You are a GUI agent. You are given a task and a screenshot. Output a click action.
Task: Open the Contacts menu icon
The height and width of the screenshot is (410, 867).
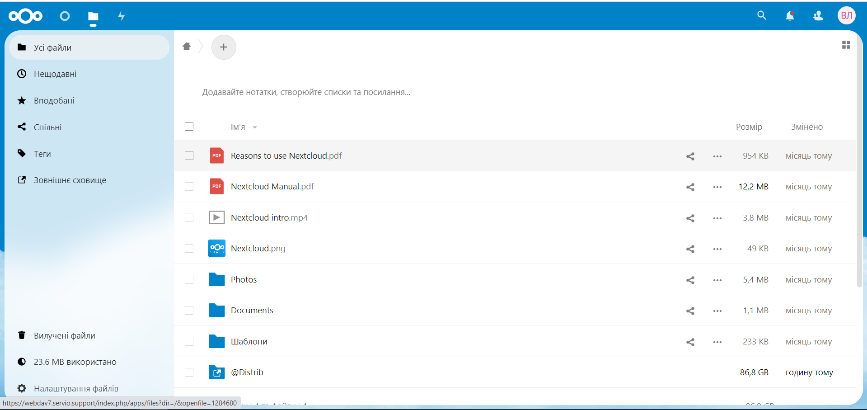818,16
